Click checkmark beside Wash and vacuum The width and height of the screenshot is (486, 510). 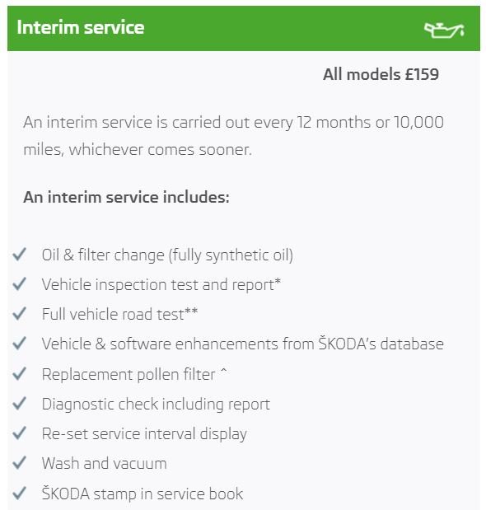point(19,463)
